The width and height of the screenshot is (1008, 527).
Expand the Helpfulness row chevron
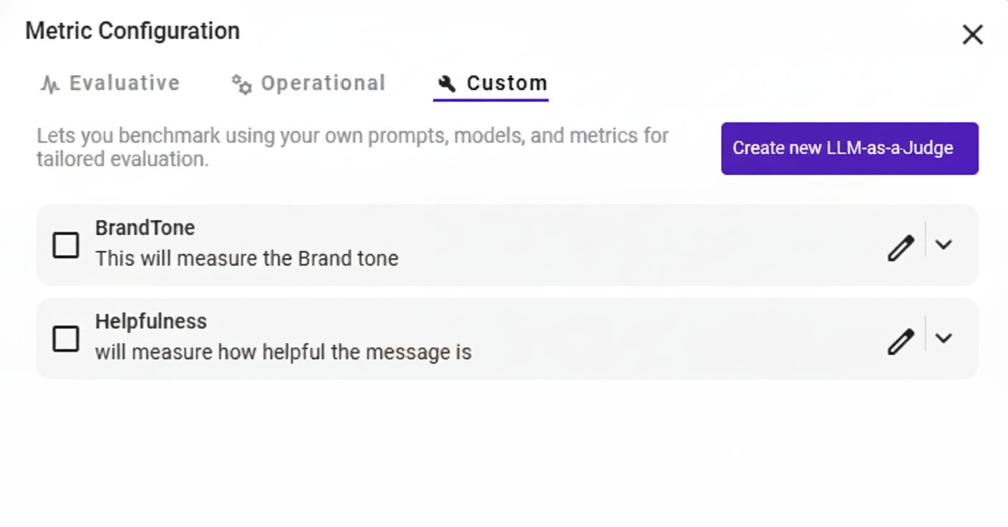click(944, 338)
